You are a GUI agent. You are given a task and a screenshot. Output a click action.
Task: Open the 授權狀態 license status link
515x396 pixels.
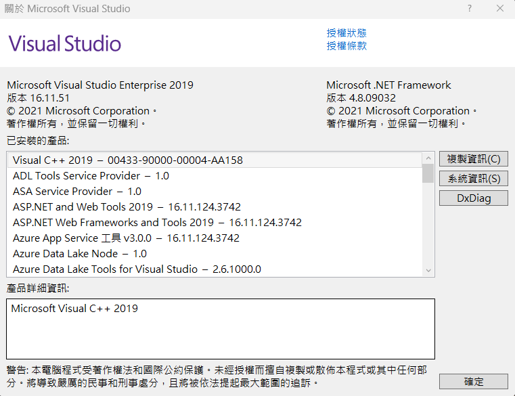pos(346,33)
